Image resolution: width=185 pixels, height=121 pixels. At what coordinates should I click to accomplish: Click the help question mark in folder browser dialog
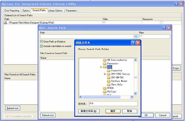[x=133, y=43]
